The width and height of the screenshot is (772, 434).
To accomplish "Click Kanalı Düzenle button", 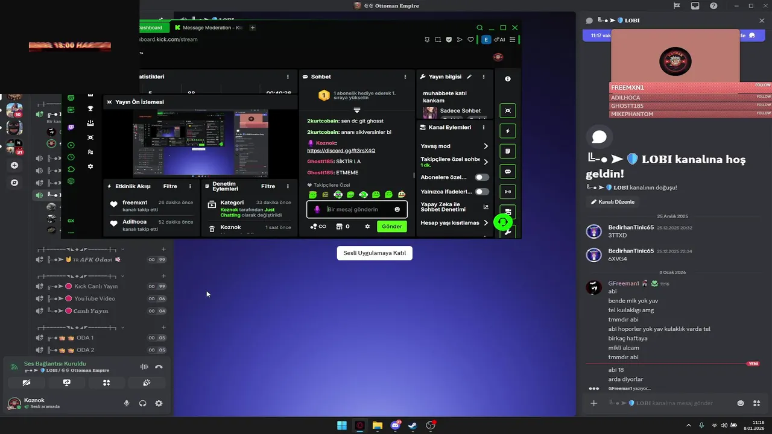I will (x=613, y=202).
